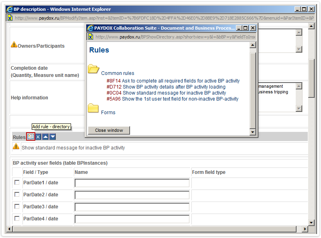Click IE logo in BP description title bar
321x238 pixels.
tap(9, 9)
